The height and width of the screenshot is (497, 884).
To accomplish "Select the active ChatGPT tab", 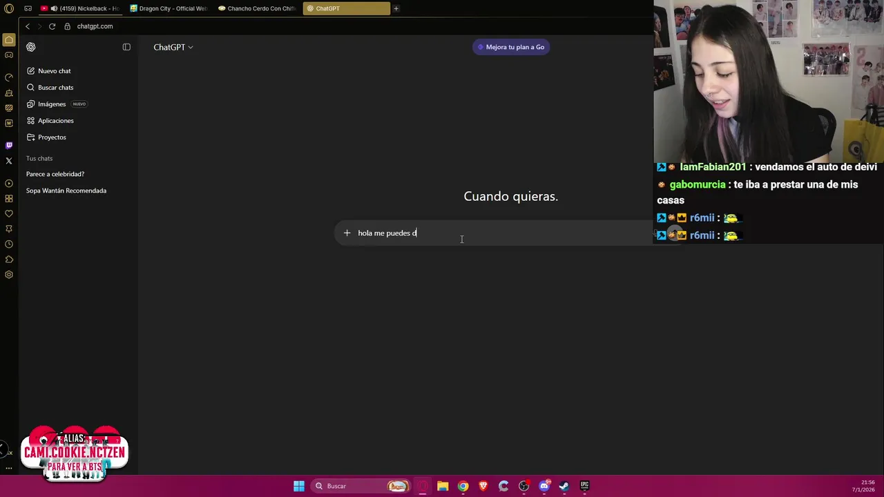I will point(345,8).
